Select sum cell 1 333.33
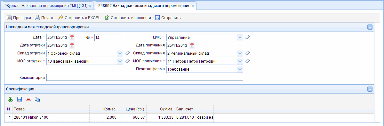 tap(161, 117)
